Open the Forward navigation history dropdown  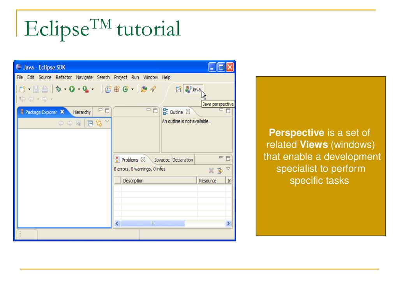click(x=51, y=99)
